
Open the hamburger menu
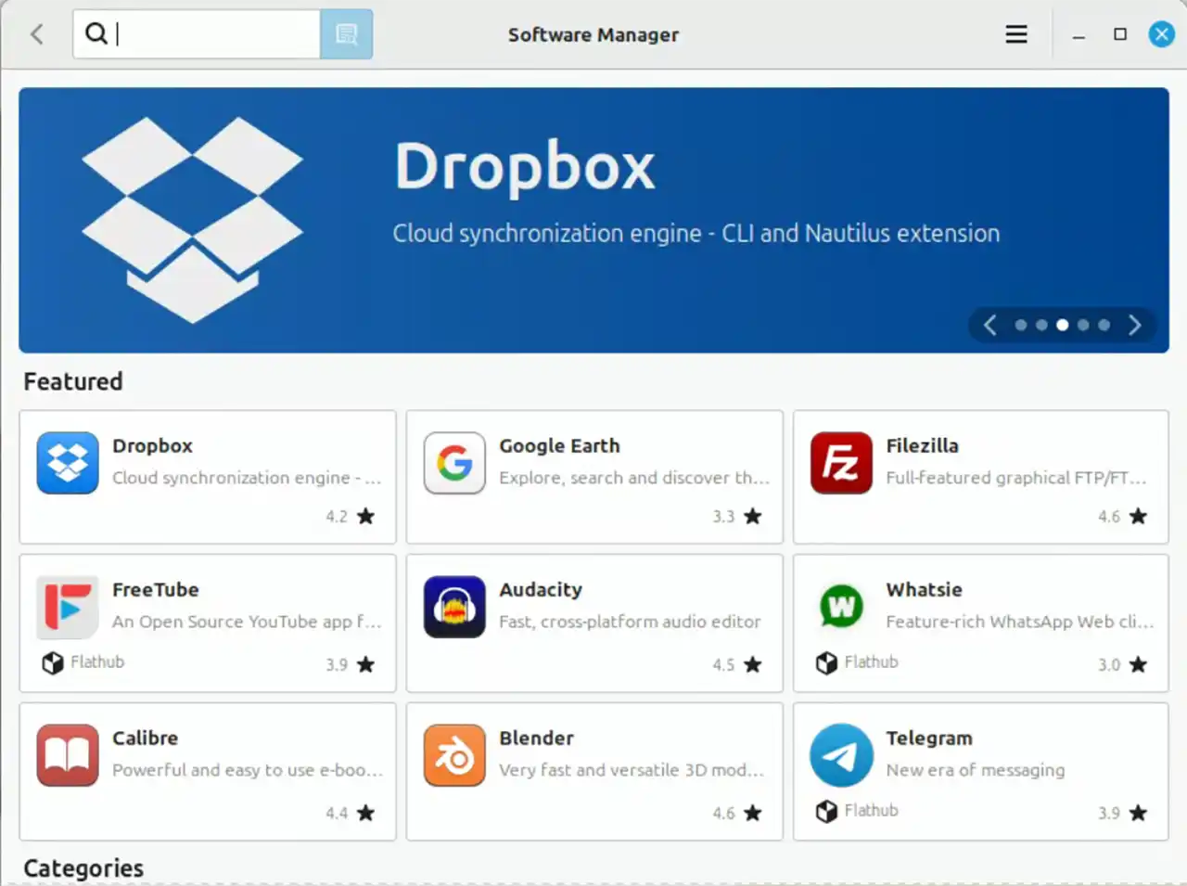1016,34
